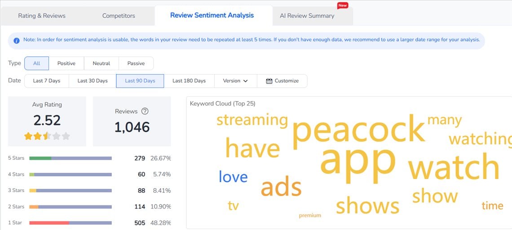Select the Positive type filter
This screenshot has width=512, height=230.
coord(66,64)
